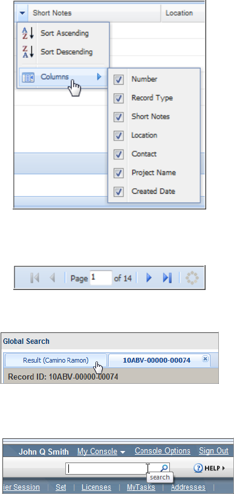Uncheck the Project Name column checkbox

coord(119,173)
